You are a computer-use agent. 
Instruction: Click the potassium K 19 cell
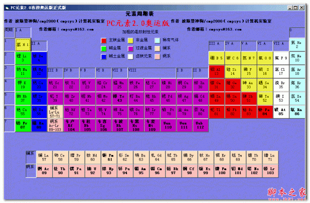[23, 85]
